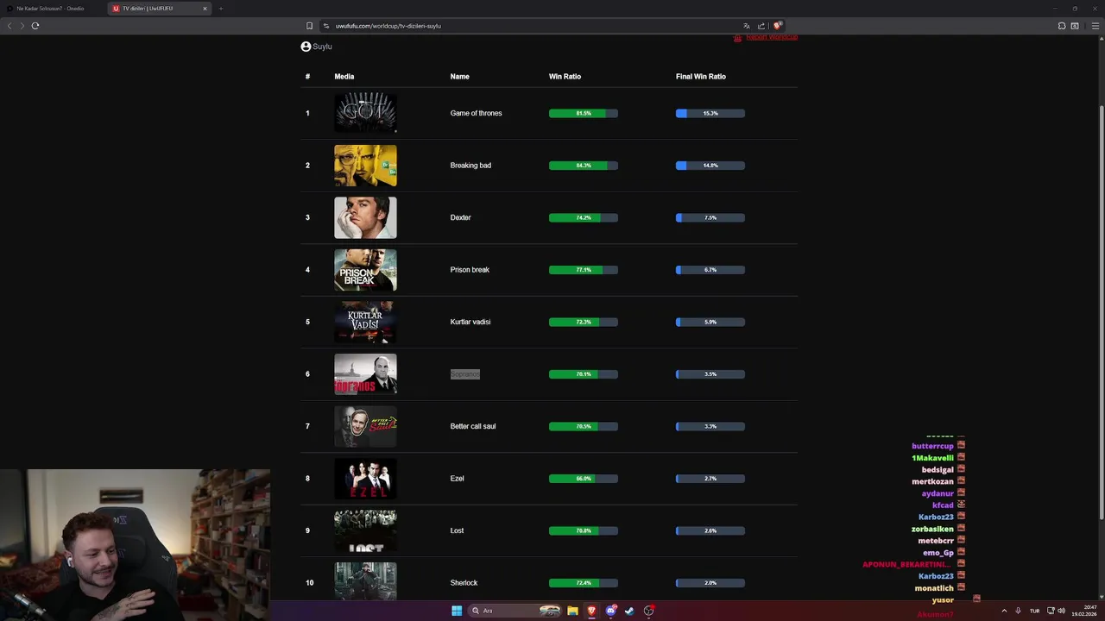Click the 'Kurtlar vadisi' name text
Screen dimensions: 1105x621
click(470, 322)
